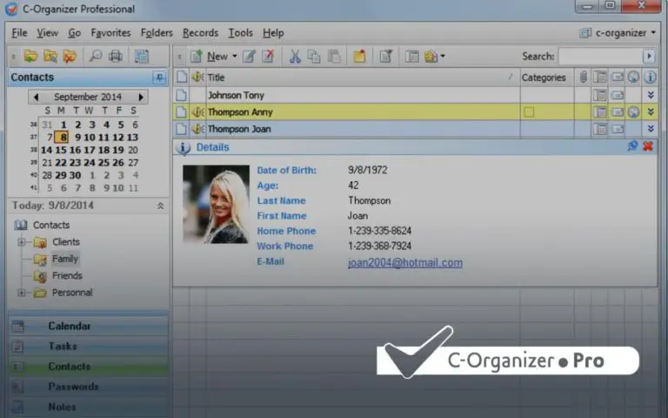Click the Categories column header
668x418 pixels.
(546, 78)
